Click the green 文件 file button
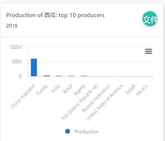Viewport: 165px width, 141px height. click(150, 19)
